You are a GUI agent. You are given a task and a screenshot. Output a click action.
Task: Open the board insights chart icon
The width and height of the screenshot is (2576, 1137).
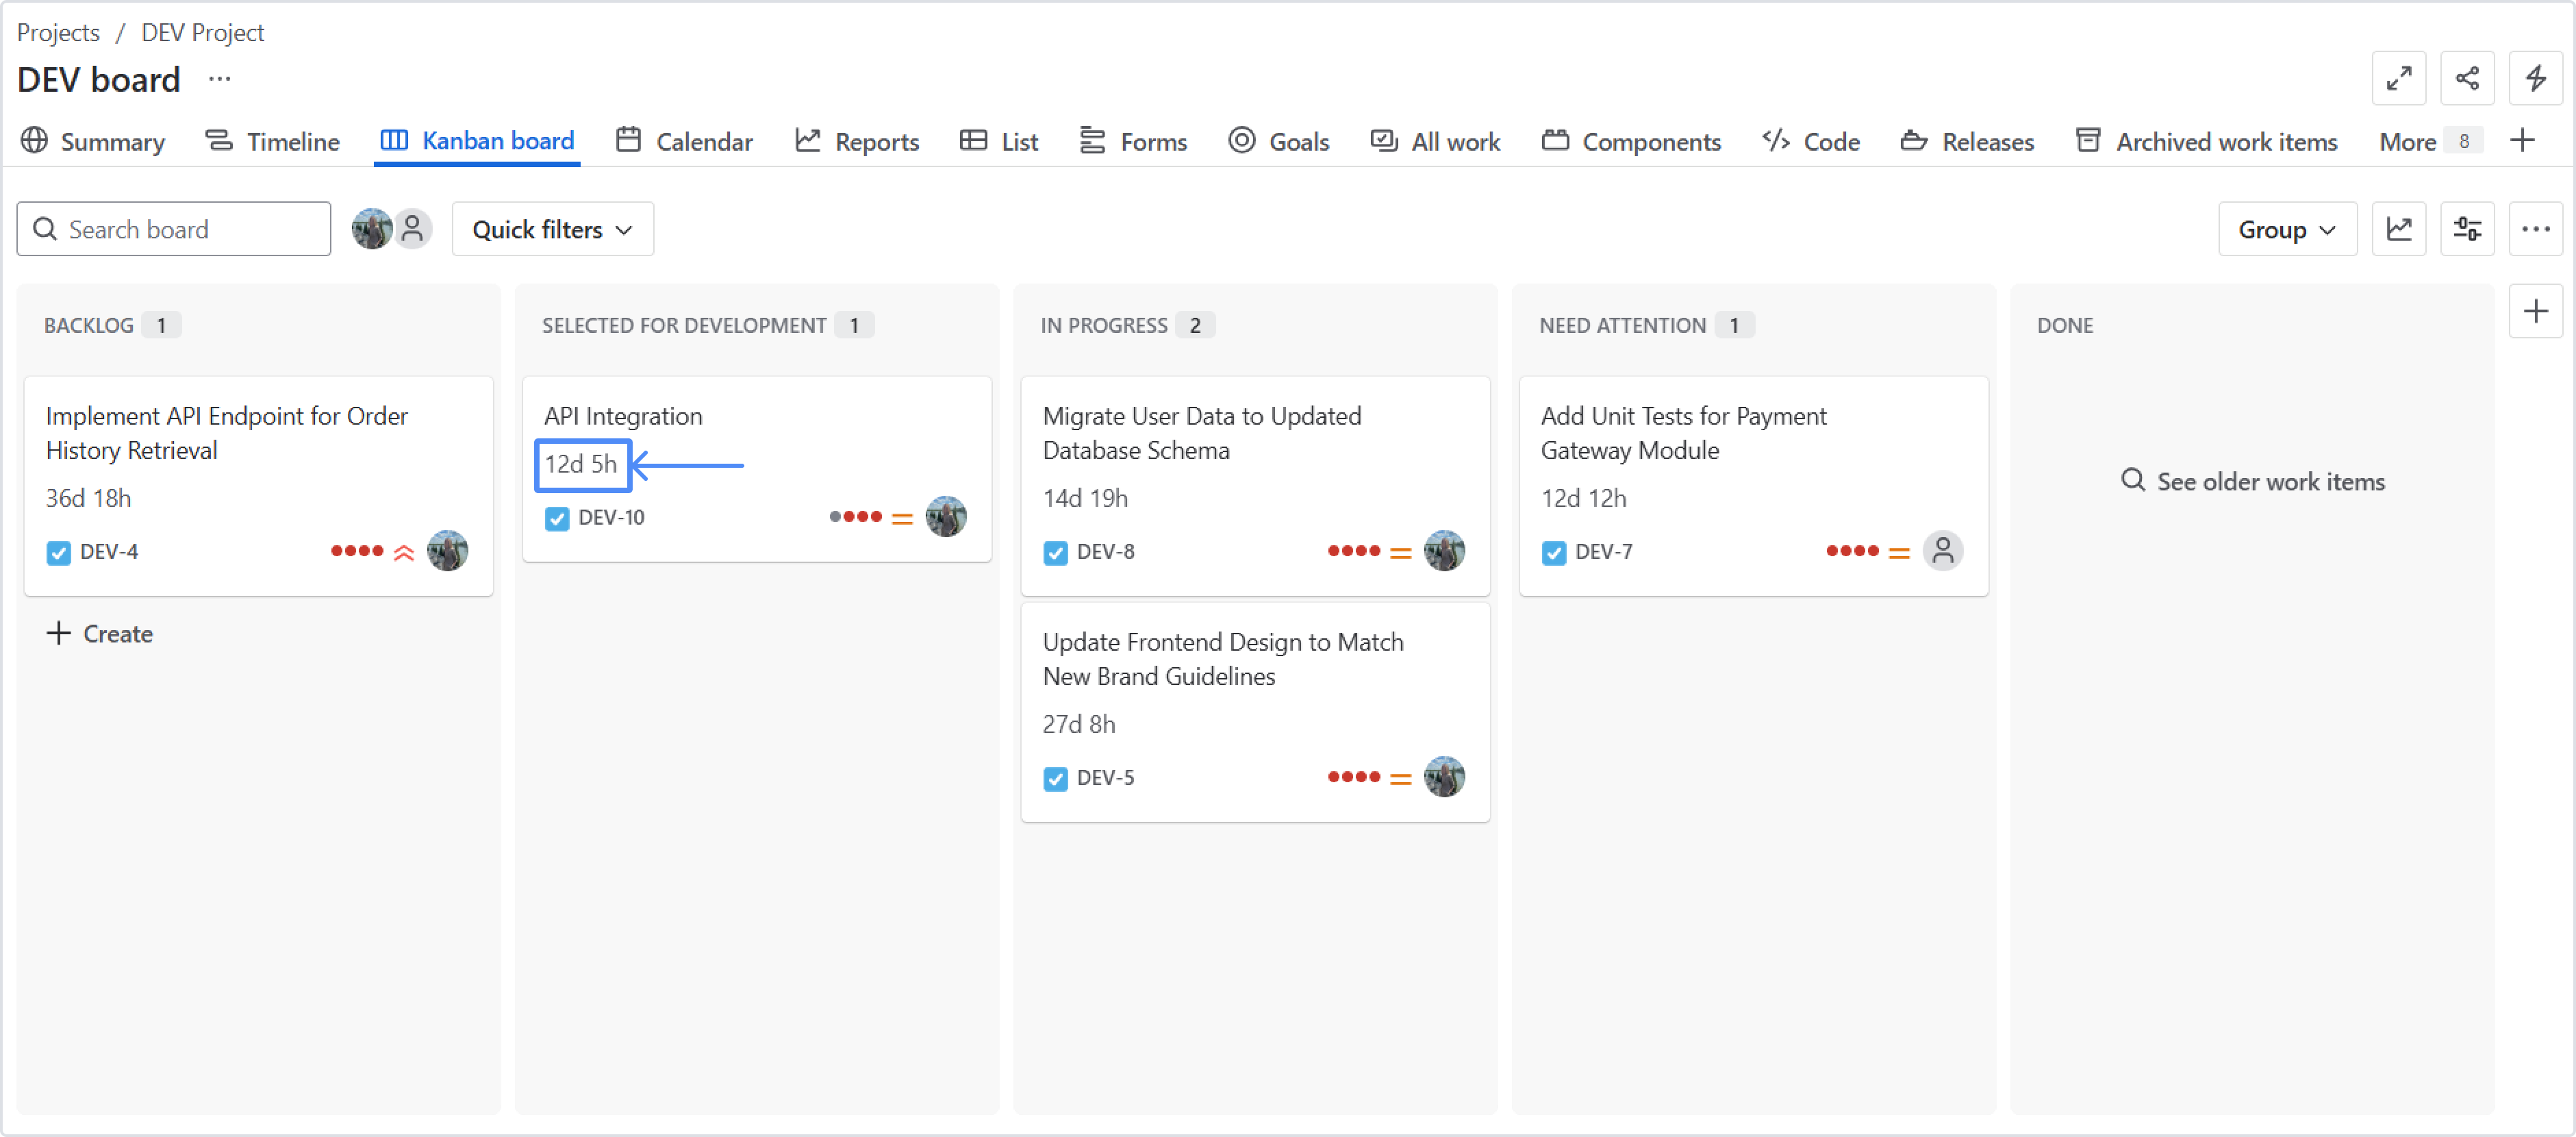(2398, 229)
